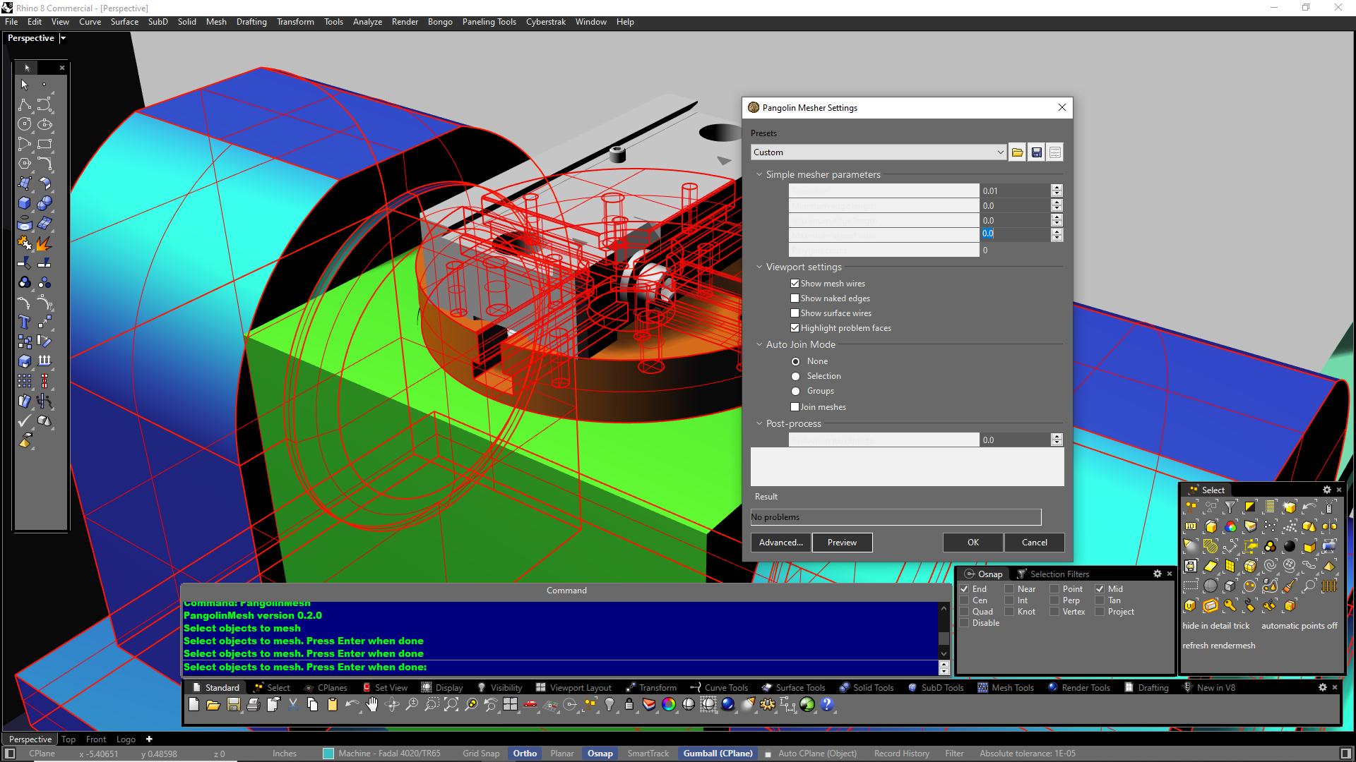
Task: Click the Save file icon in Standard toolbar
Action: (x=233, y=704)
